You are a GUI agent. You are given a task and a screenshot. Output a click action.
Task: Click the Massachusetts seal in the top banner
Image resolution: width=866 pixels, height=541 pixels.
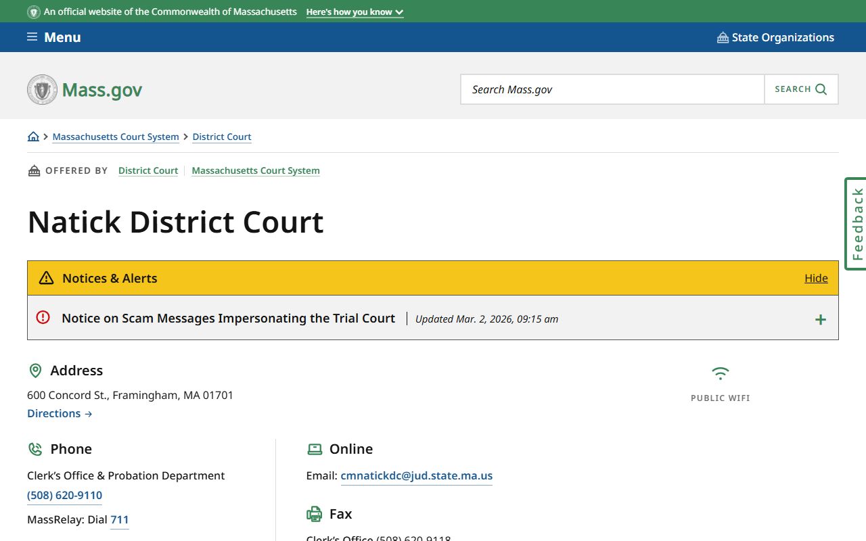click(34, 12)
